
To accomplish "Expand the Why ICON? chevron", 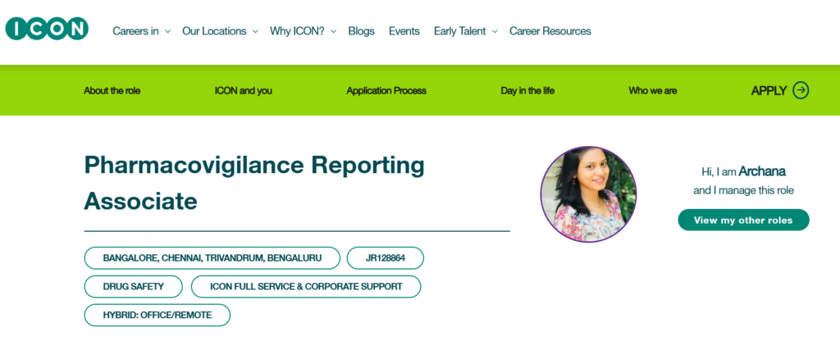I will (333, 32).
